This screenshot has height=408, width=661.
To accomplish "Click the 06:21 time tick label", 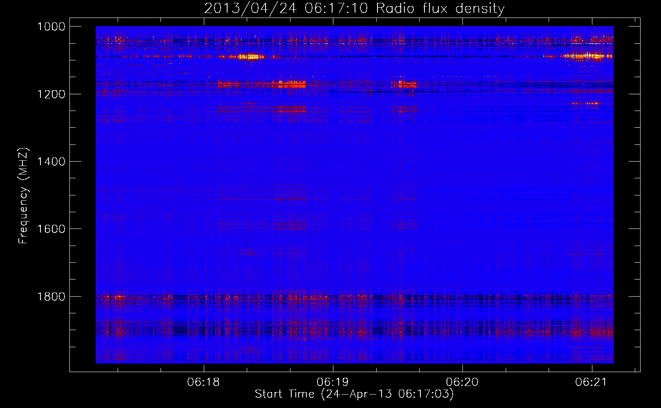I will coord(592,382).
